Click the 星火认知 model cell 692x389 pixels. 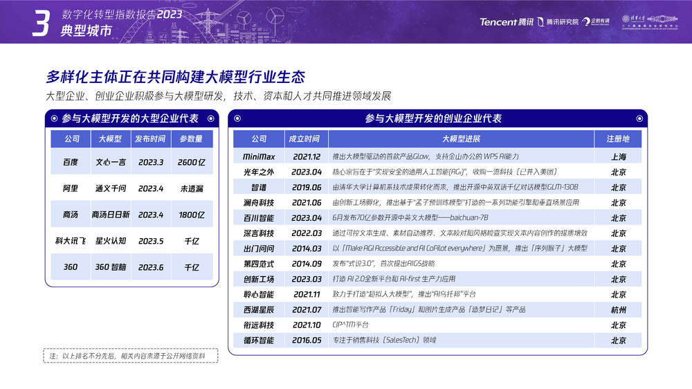[x=110, y=241]
